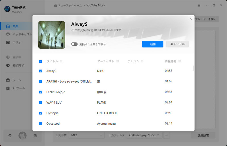The image size is (227, 146).
Task: Toggle 変換された曲を非表示 switch
Action: click(x=74, y=44)
